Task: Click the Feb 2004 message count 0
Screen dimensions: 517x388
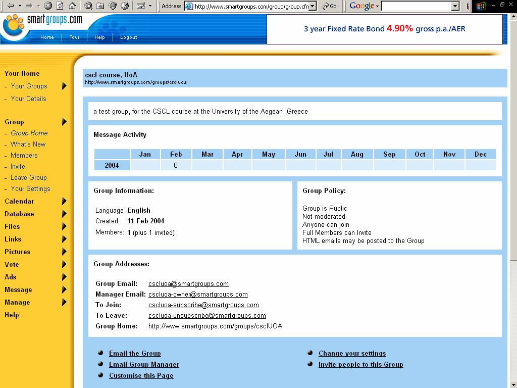Action: coord(176,165)
